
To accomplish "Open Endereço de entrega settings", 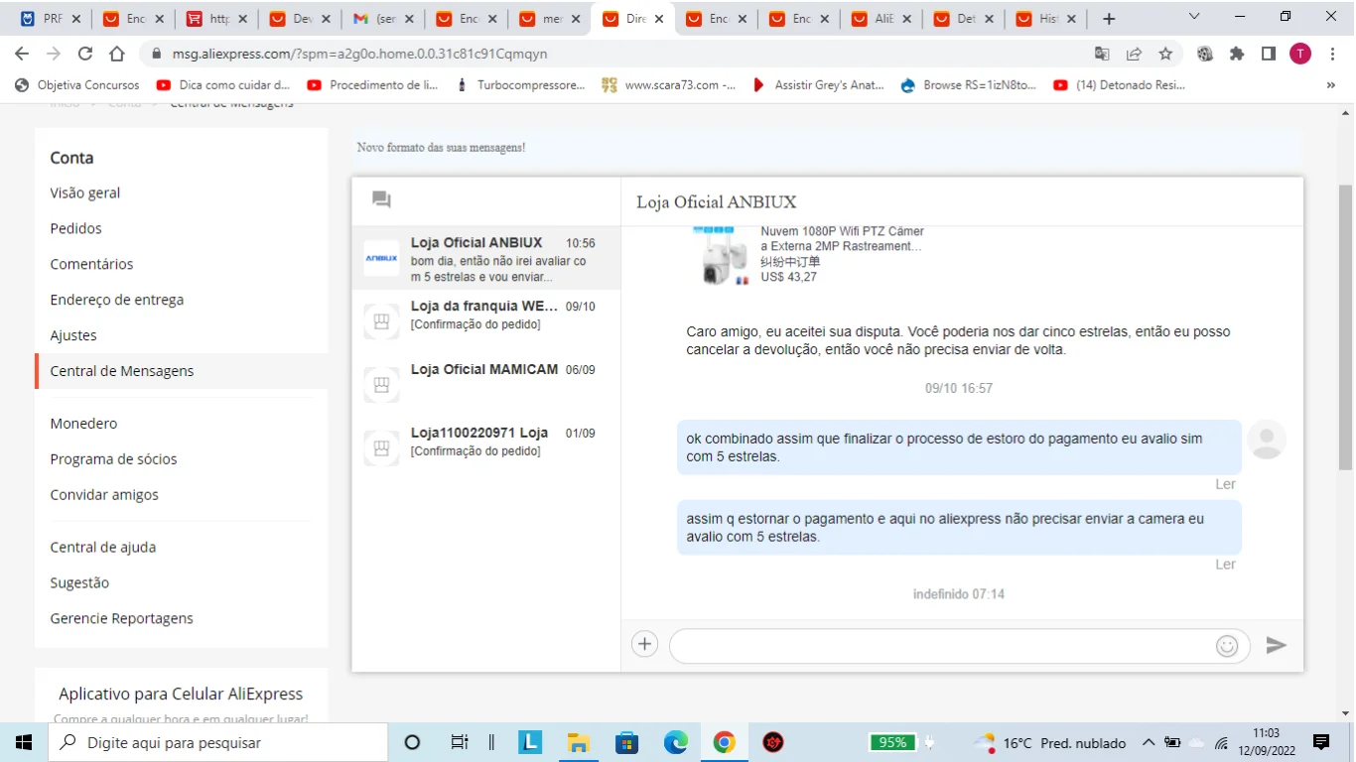I will pos(117,301).
